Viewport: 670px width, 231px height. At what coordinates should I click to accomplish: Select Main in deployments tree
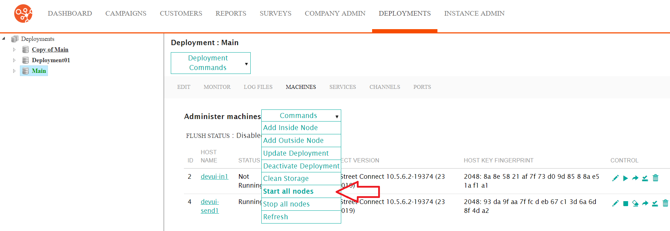pos(39,71)
